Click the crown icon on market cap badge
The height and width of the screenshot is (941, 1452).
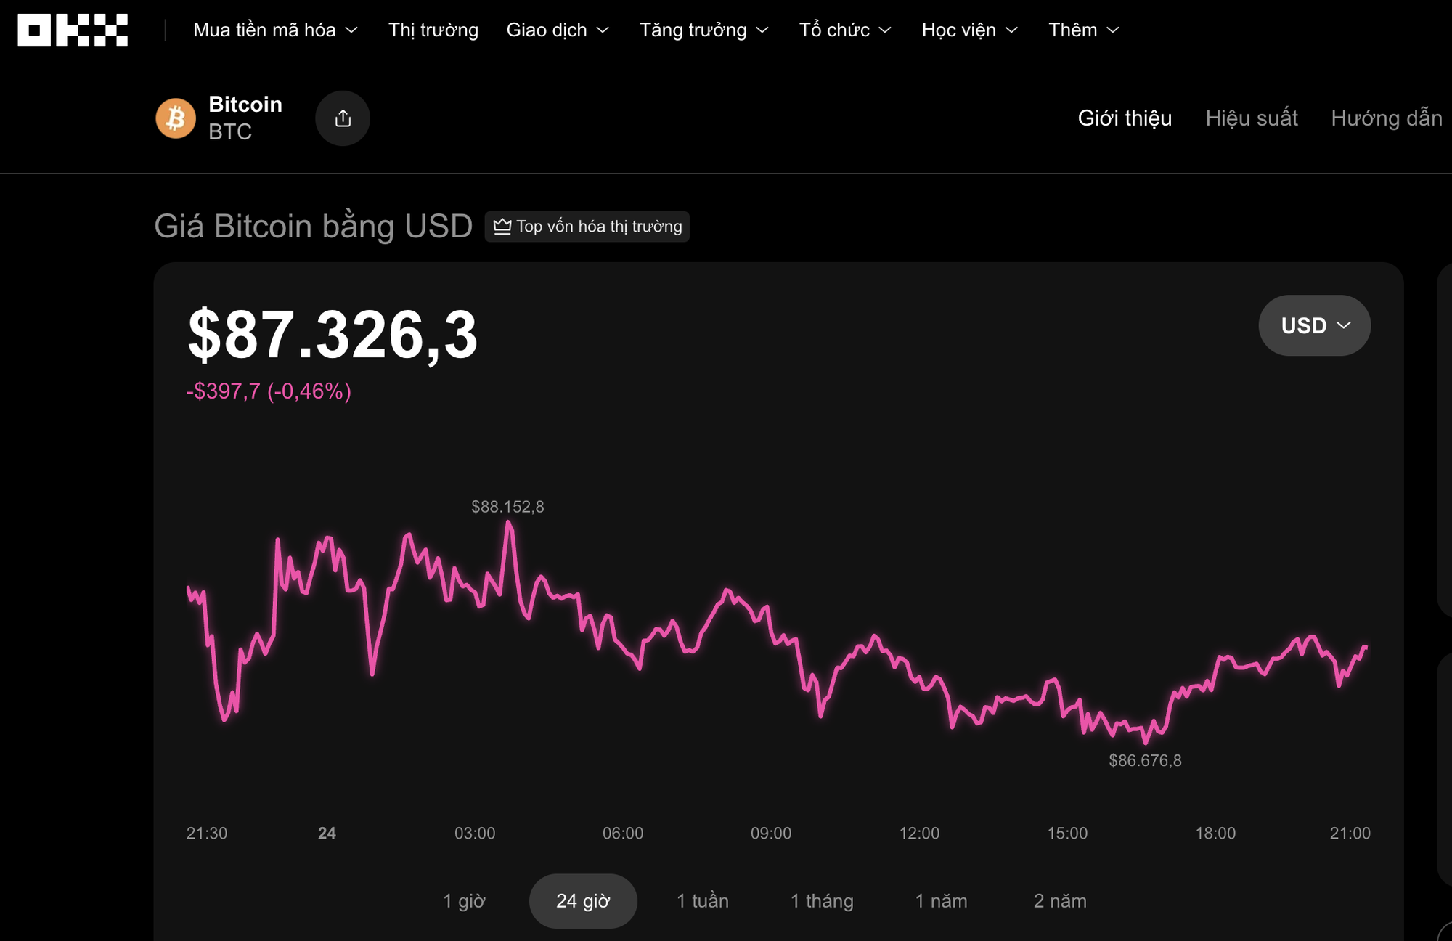point(502,227)
